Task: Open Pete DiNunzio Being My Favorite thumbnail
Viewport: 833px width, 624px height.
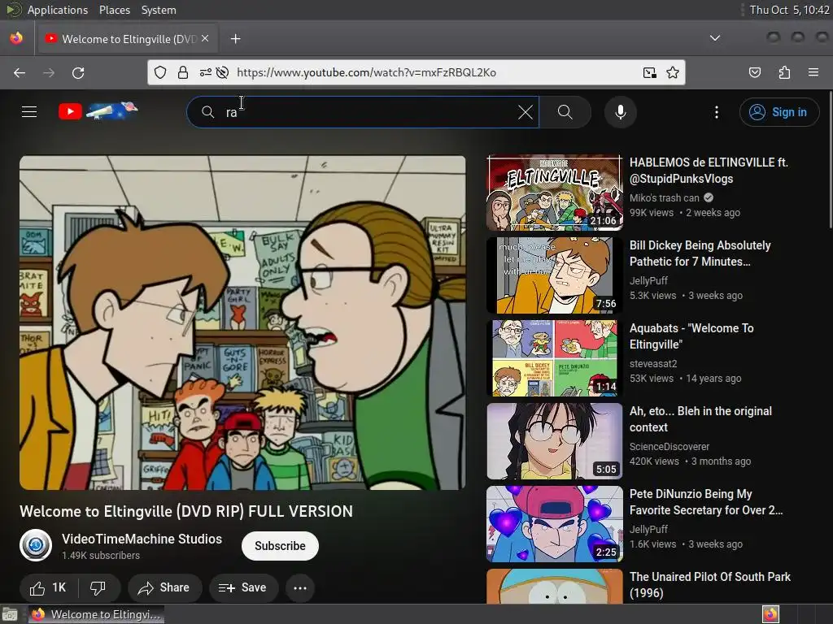Action: (555, 524)
